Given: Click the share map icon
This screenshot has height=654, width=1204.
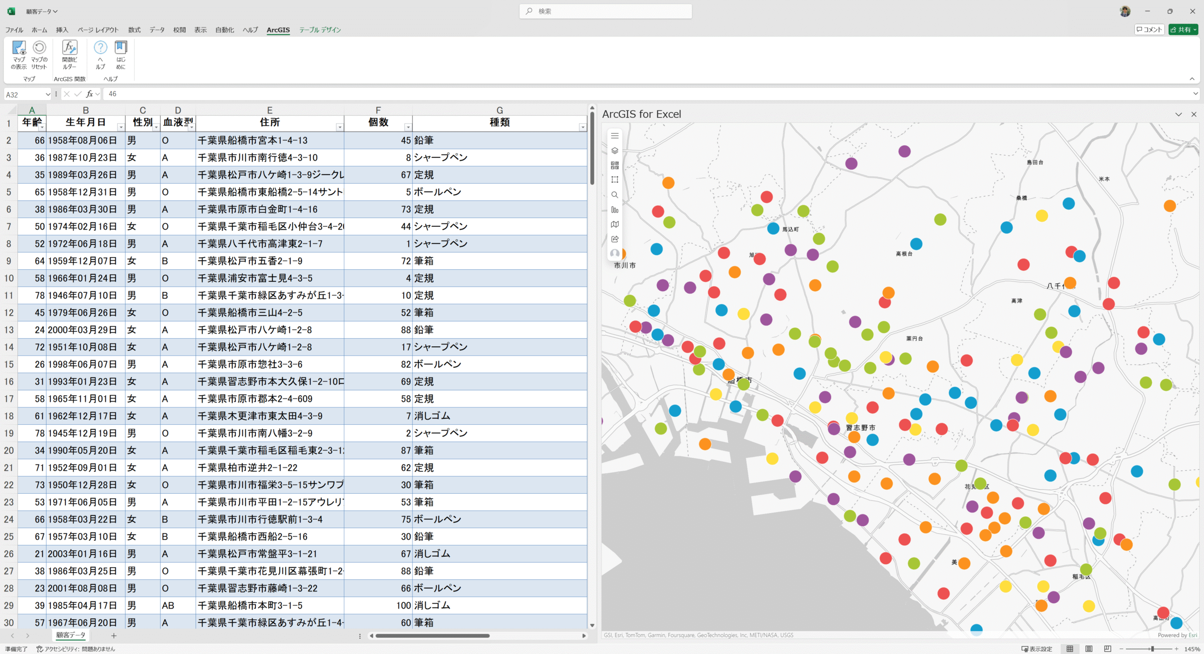Looking at the screenshot, I should coord(615,239).
